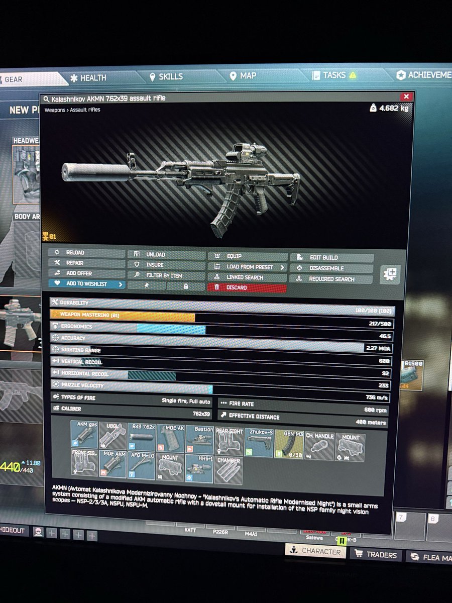Image resolution: width=452 pixels, height=603 pixels.
Task: Inspect the MOE AKM handguard slot
Action: tap(112, 464)
